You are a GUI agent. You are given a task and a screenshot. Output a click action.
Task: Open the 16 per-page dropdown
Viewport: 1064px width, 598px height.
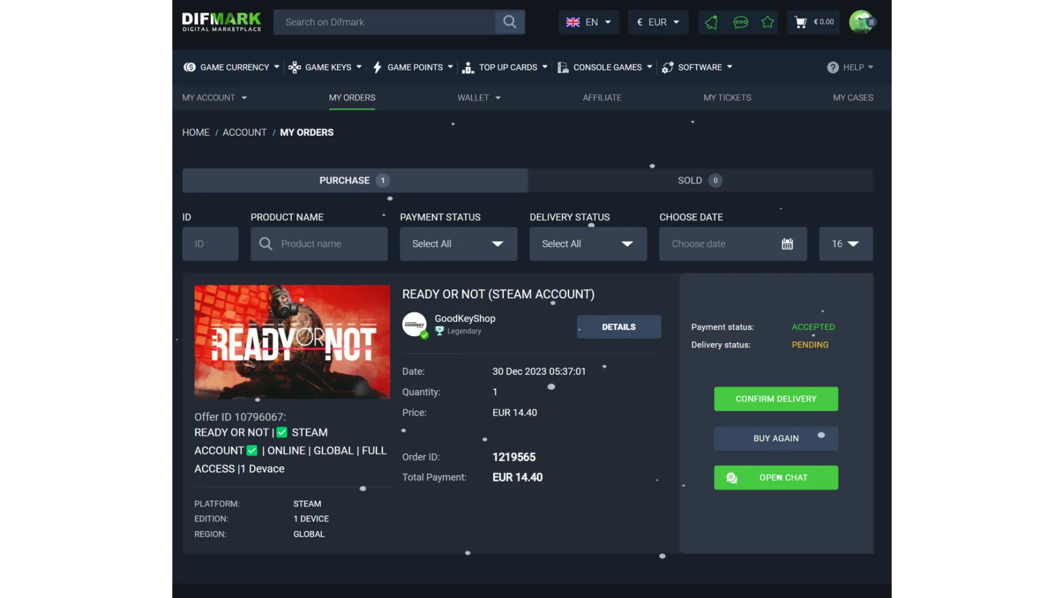[846, 243]
